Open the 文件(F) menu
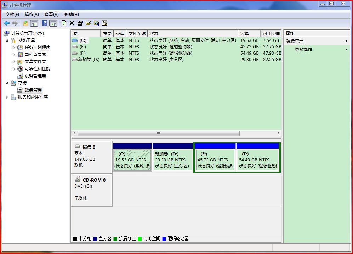Image resolution: width=353 pixels, height=254 pixels. click(12, 15)
